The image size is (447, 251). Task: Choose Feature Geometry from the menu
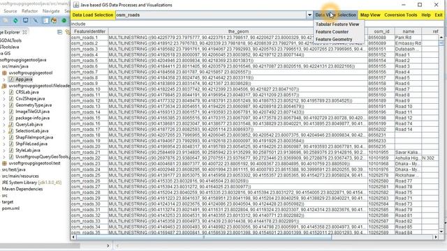[334, 39]
